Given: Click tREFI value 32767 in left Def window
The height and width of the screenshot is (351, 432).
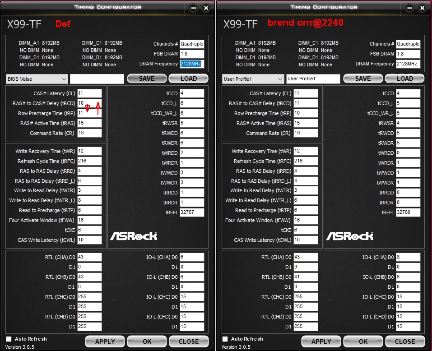Looking at the screenshot, I should (192, 212).
